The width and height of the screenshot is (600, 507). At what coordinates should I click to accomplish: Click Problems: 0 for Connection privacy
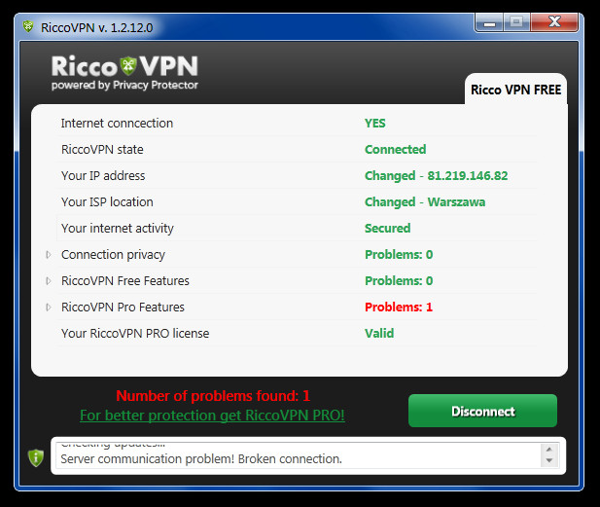click(x=399, y=255)
